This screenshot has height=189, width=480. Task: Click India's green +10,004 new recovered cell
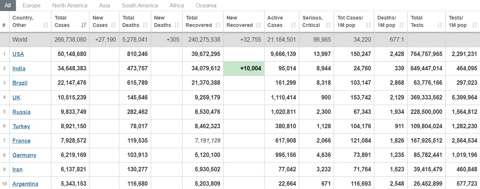[244, 68]
